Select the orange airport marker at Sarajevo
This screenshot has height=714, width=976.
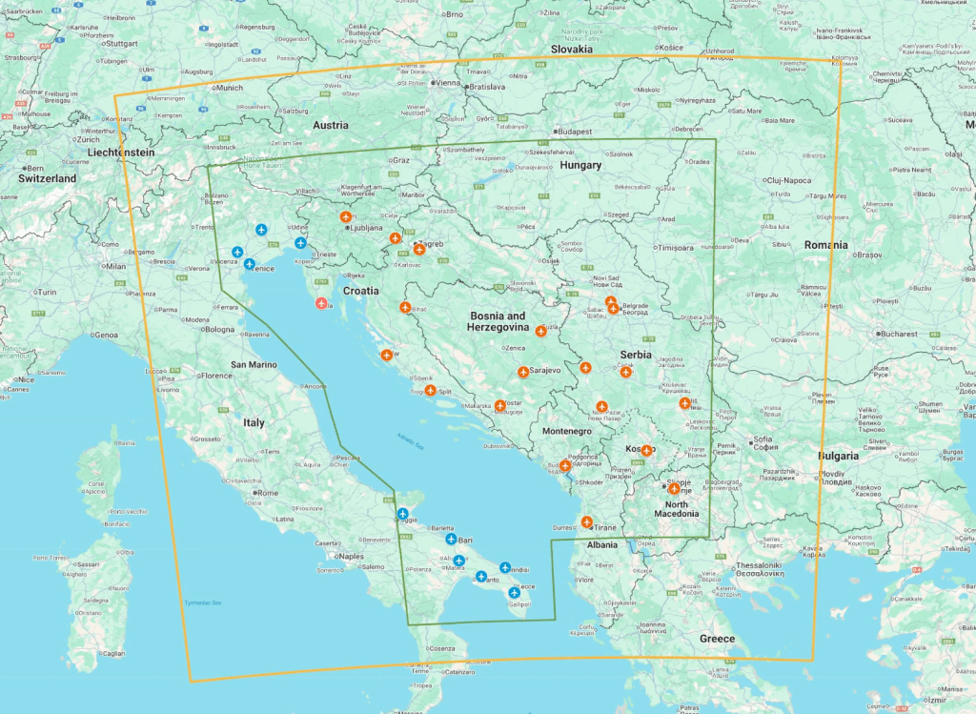coord(523,372)
